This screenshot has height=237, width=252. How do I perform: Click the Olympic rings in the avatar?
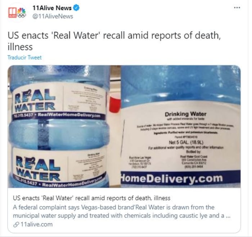click(22, 16)
